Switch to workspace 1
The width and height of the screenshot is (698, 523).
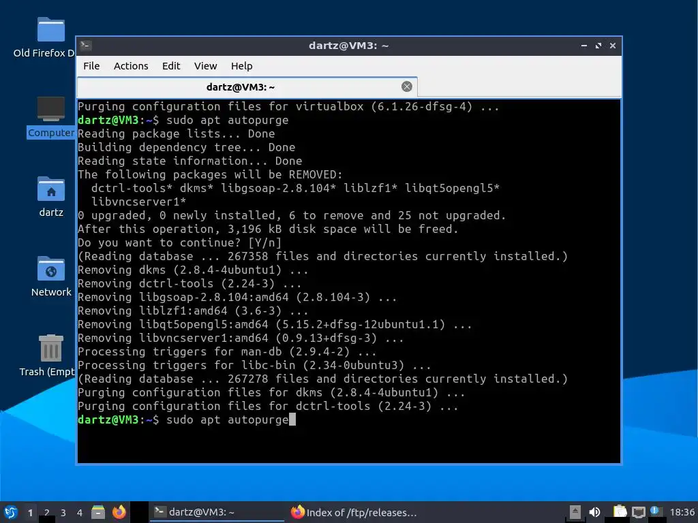30,513
